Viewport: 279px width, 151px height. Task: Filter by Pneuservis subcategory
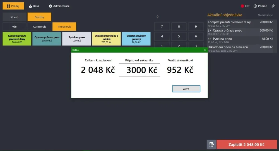pos(64,27)
